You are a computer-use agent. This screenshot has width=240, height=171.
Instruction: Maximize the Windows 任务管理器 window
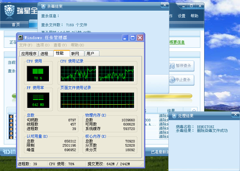pos(133,38)
